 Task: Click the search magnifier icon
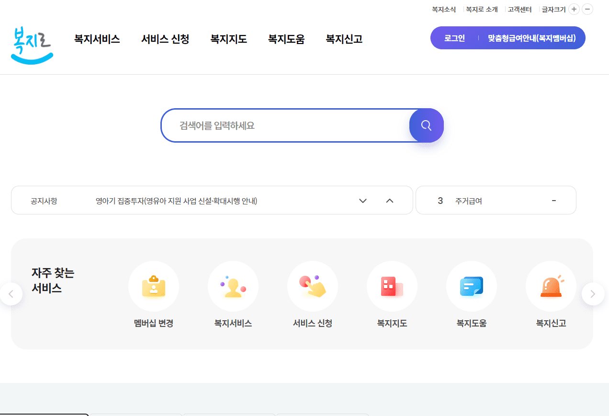coord(426,125)
